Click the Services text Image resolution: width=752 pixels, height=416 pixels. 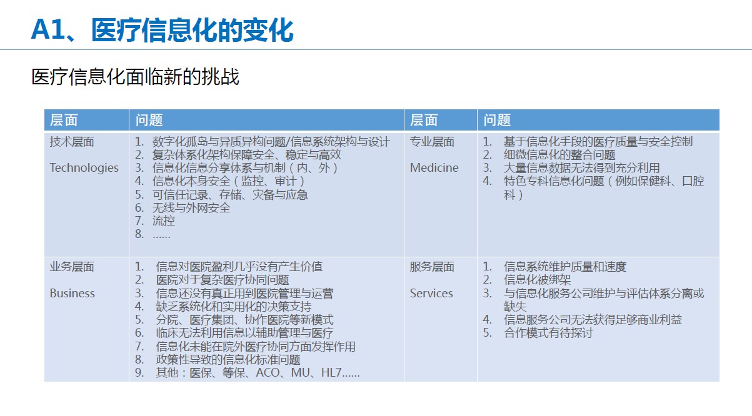[431, 293]
